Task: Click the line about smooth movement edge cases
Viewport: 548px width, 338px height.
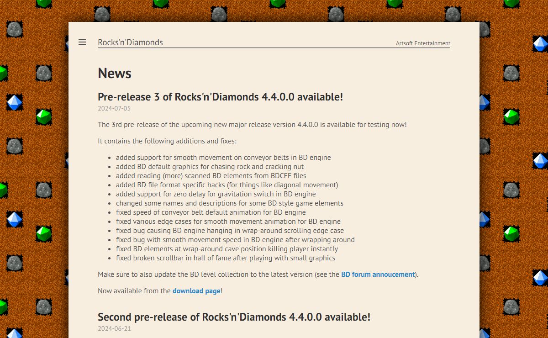Action: pos(228,222)
